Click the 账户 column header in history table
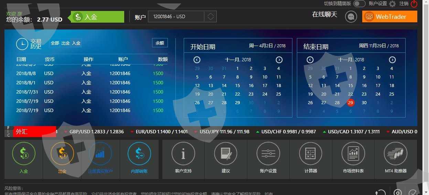The image size is (429, 195). click(x=123, y=59)
